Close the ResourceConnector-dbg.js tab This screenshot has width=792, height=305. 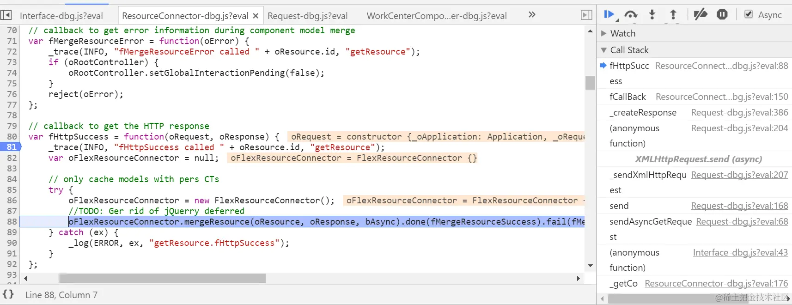256,16
